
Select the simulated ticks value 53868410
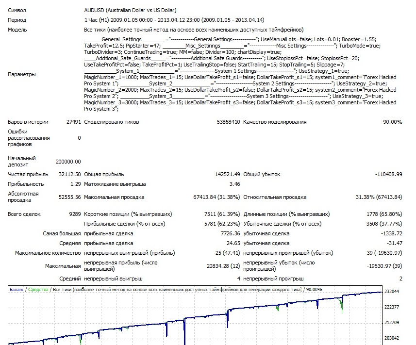click(x=228, y=122)
